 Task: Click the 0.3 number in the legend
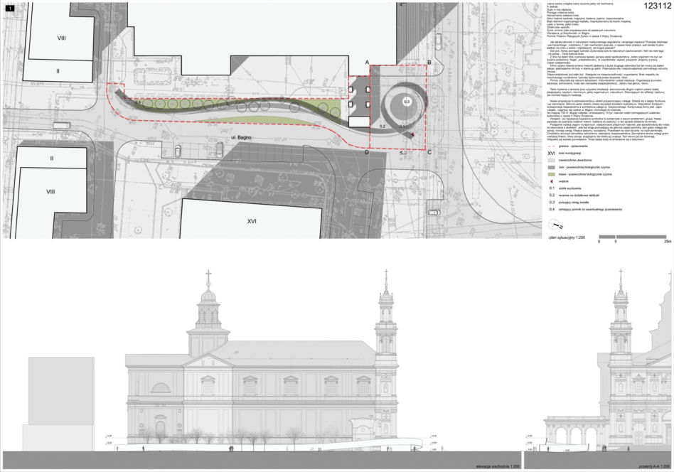point(552,202)
